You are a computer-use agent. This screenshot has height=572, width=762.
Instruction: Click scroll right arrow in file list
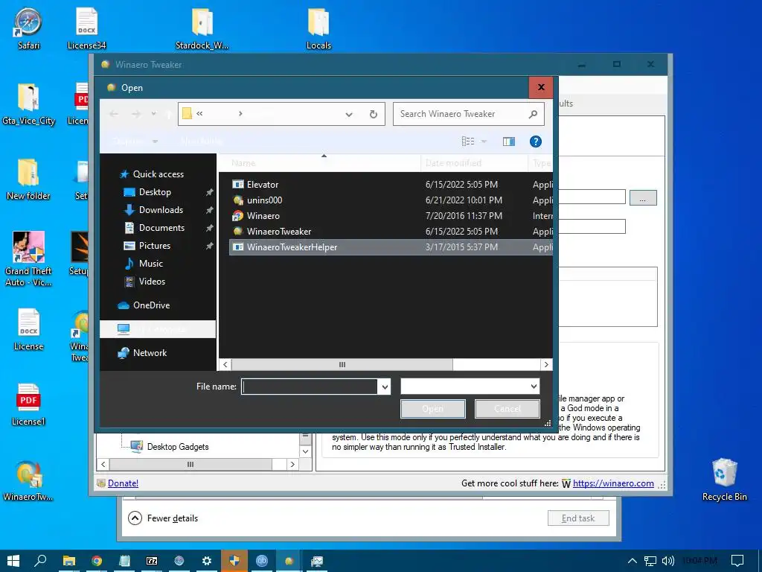(x=546, y=364)
